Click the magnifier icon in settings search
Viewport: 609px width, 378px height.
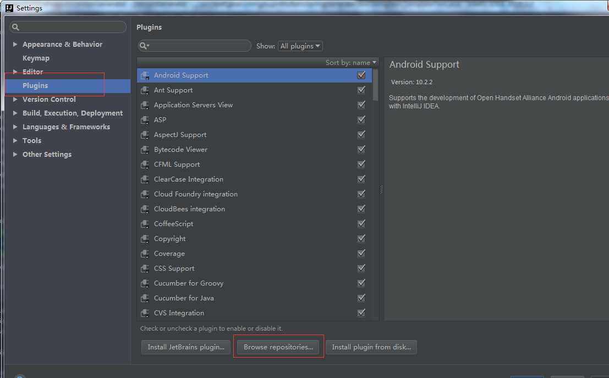[15, 27]
